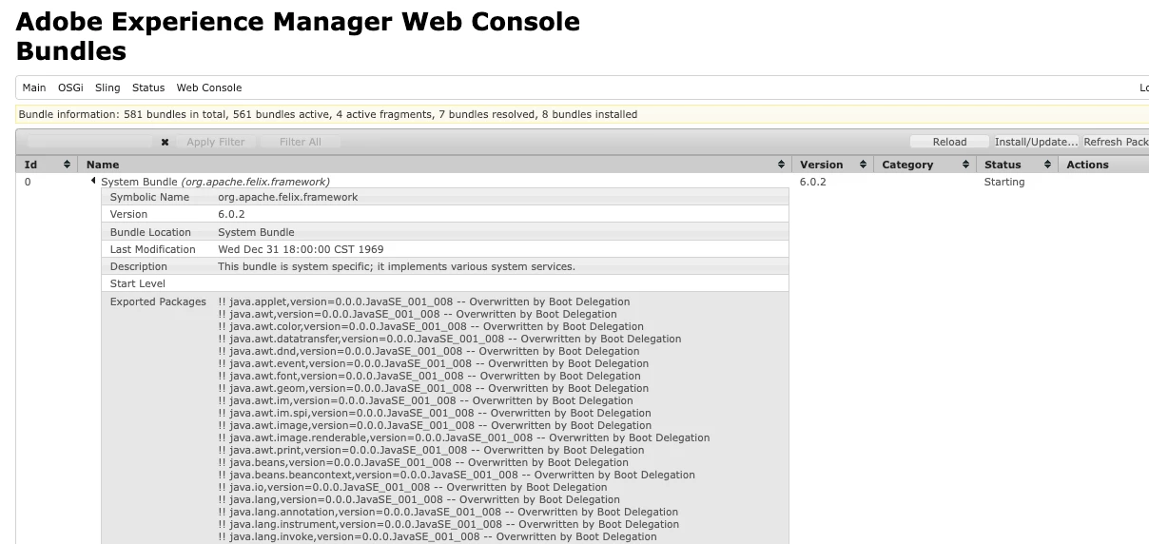Click the Version column header
Screen dimensions: 1149x544
click(x=832, y=165)
